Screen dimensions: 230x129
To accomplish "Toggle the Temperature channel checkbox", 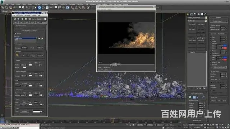I will (211, 55).
